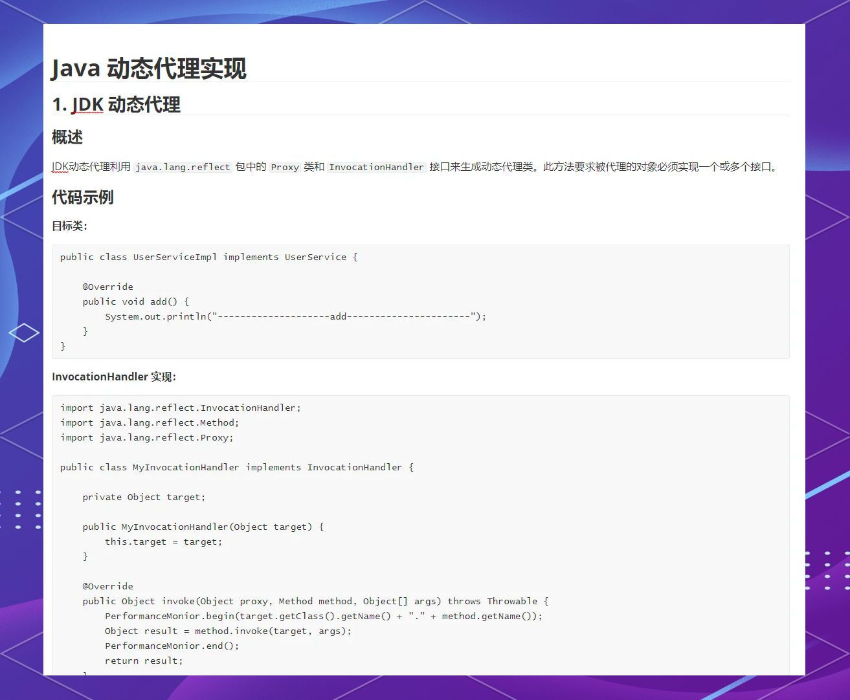Click the line 'return result;'
This screenshot has width=850, height=700.
pyautogui.click(x=144, y=661)
